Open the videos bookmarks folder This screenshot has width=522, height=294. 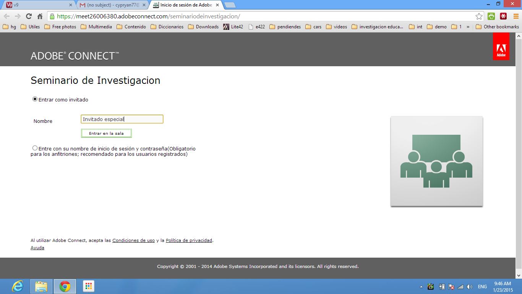click(336, 27)
